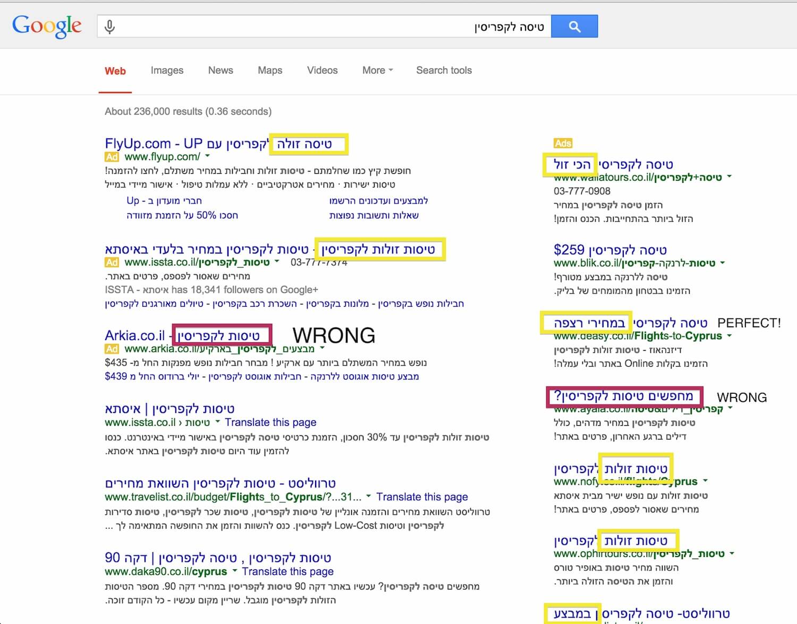The image size is (797, 624).
Task: Open the Arkia.co.il ad headline
Action: pos(182,336)
